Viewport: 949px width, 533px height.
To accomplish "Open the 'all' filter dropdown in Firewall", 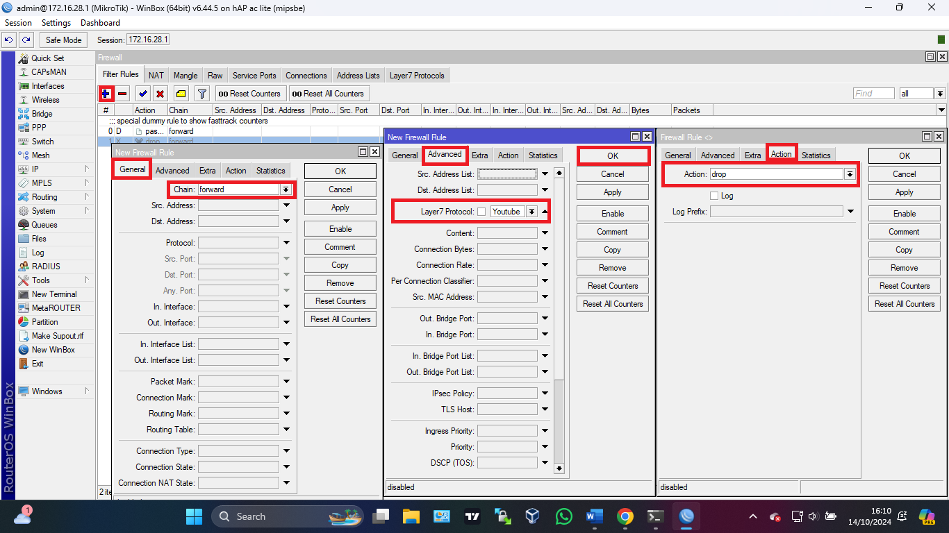I will (940, 93).
